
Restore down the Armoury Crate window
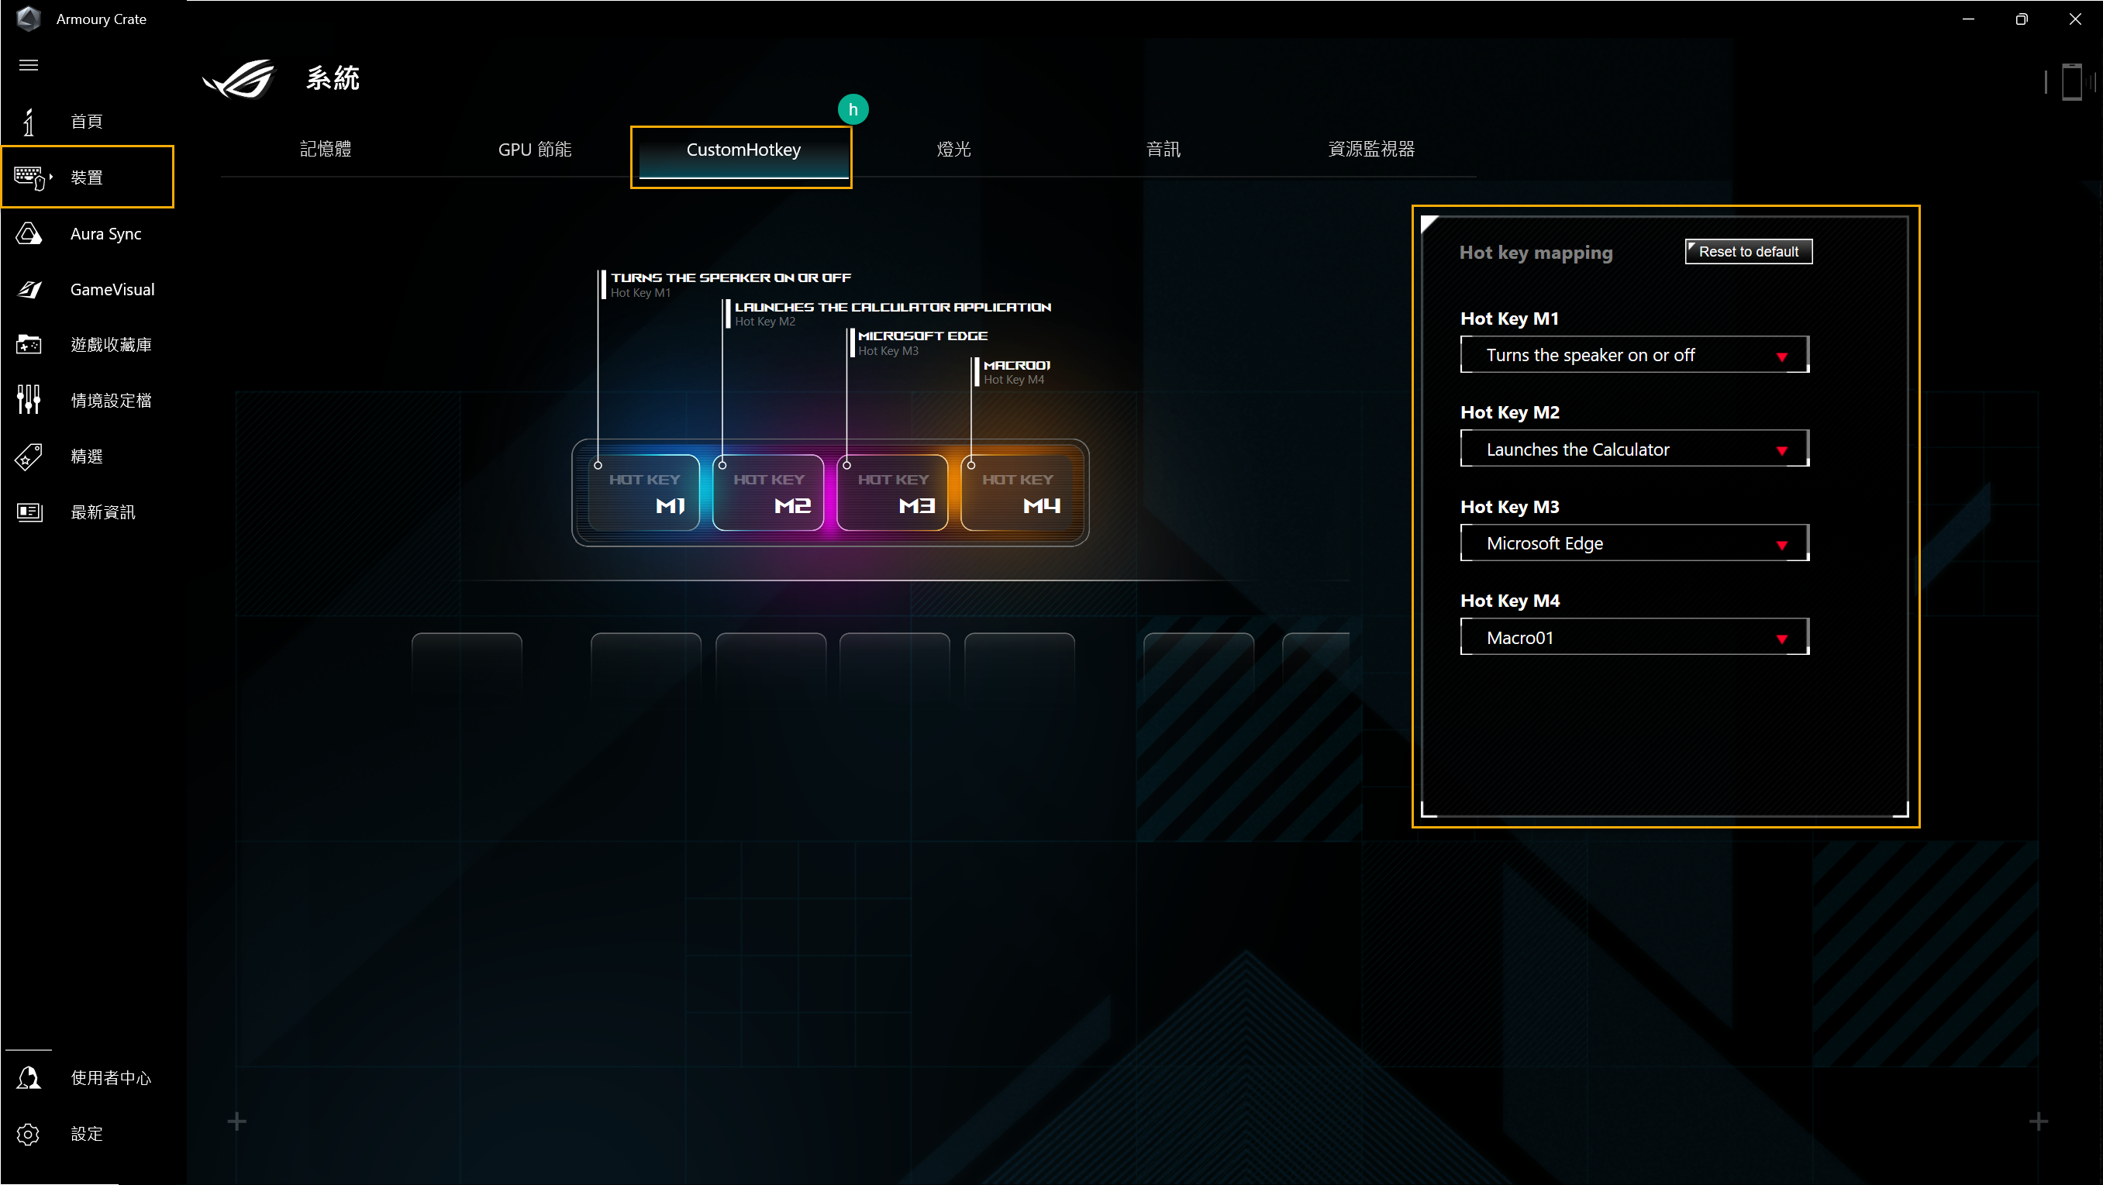tap(2021, 19)
